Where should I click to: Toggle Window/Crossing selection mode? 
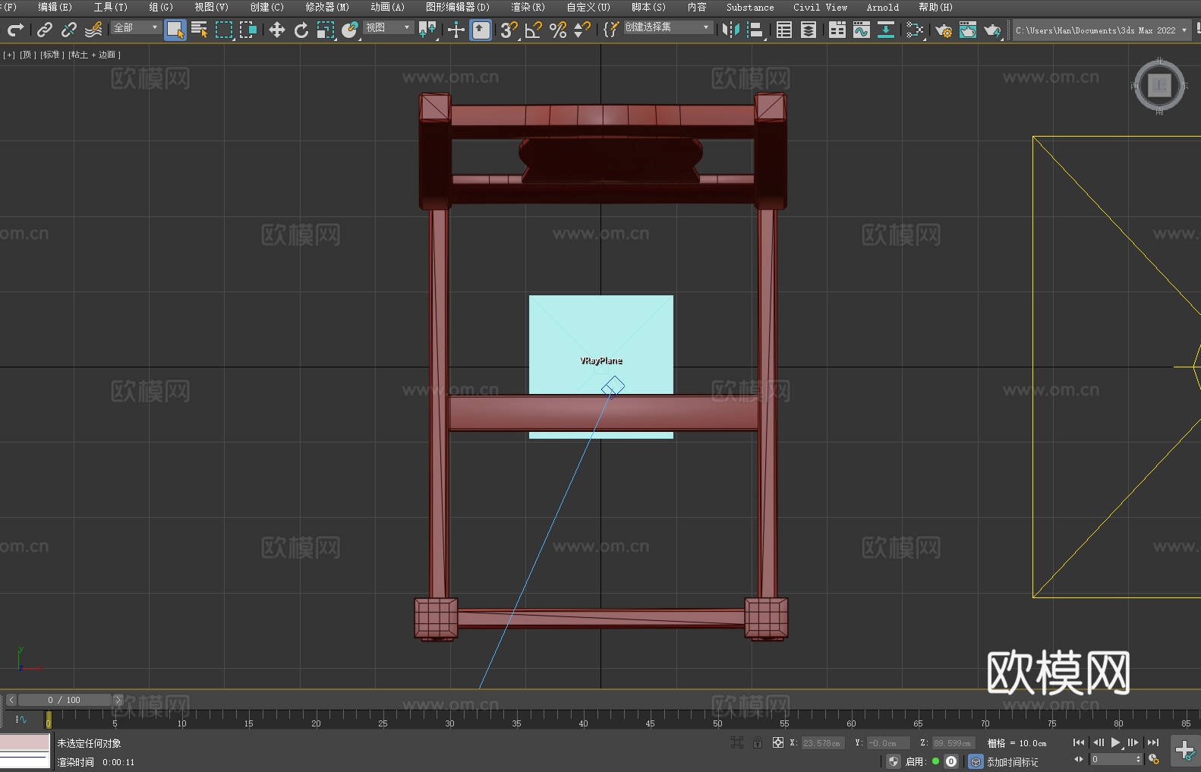248,30
